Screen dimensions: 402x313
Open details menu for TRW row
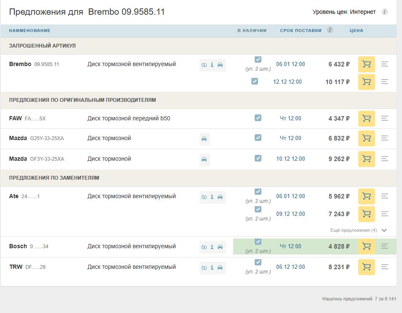point(385,267)
